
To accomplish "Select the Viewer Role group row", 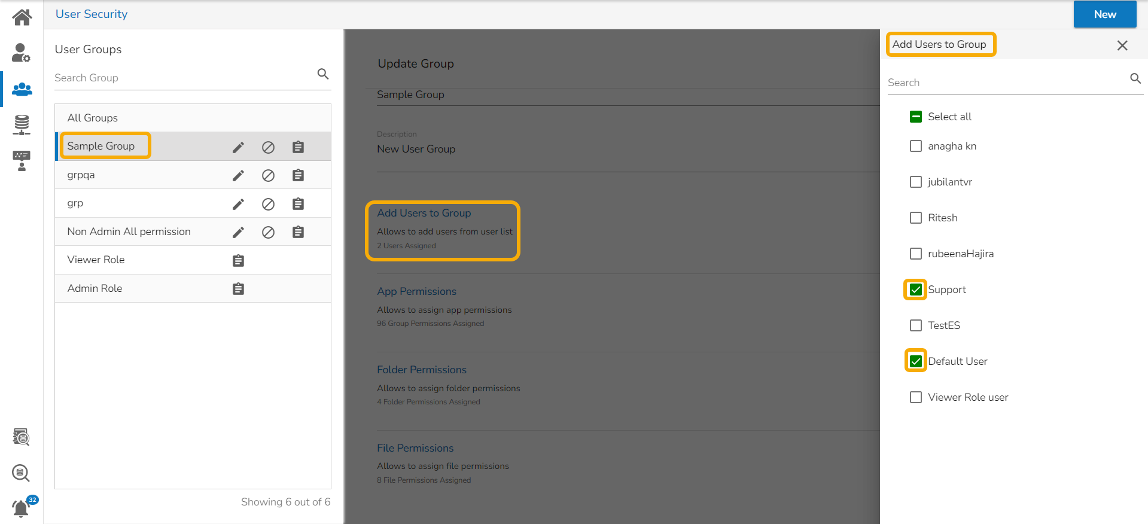I will 96,260.
